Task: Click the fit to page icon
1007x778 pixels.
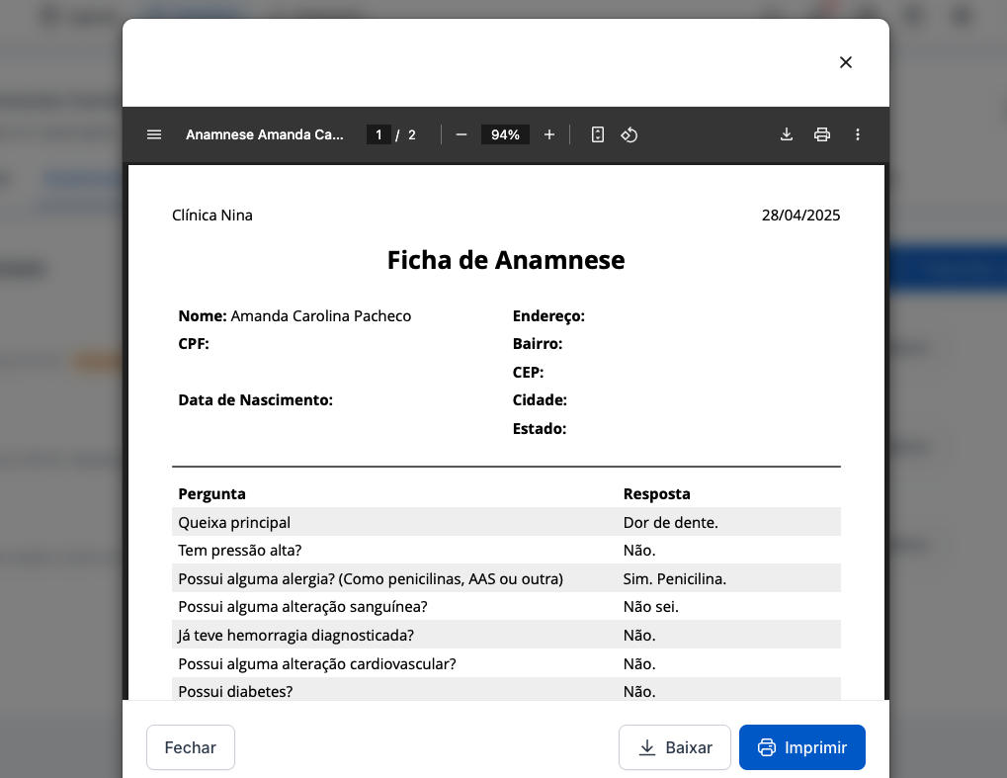Action: 598,134
